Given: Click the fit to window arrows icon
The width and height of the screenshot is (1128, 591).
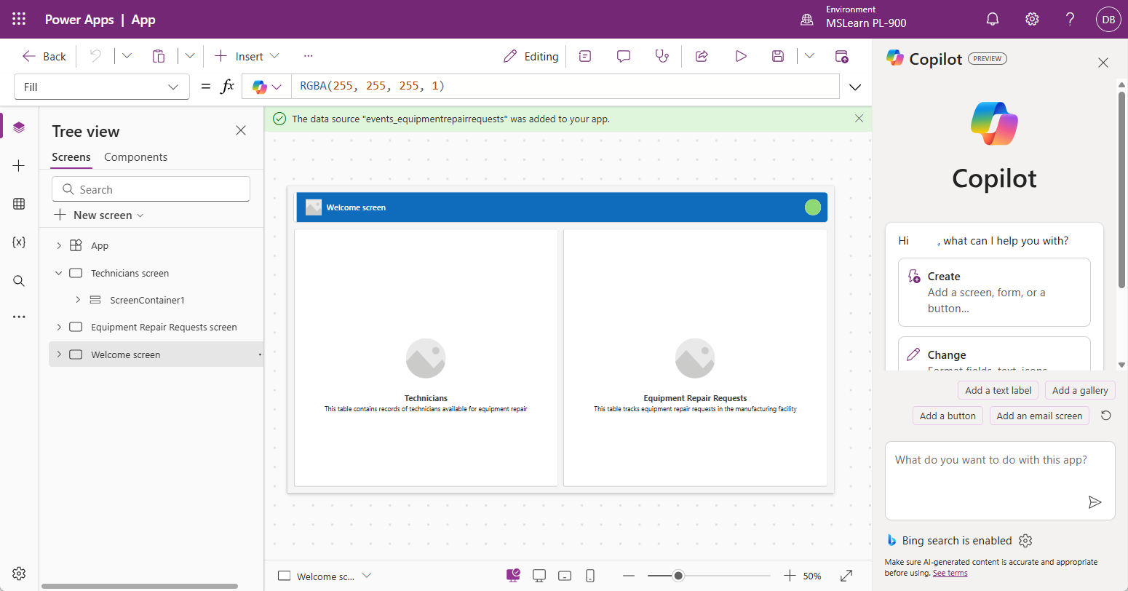Looking at the screenshot, I should pos(846,576).
